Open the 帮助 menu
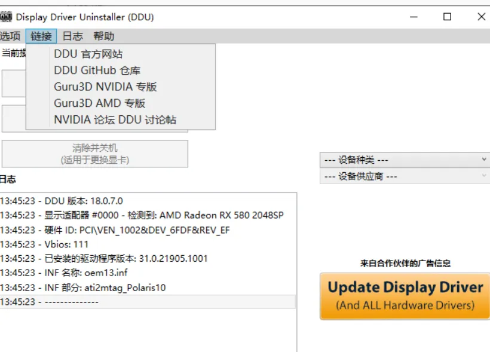The image size is (490, 352). tap(104, 36)
